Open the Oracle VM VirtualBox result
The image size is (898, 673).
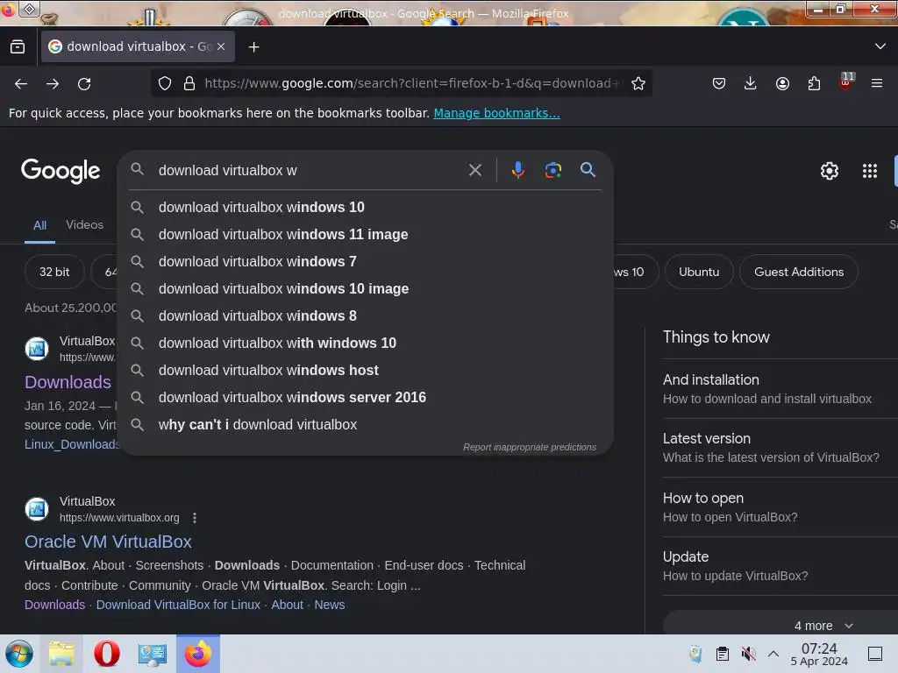[x=108, y=542]
